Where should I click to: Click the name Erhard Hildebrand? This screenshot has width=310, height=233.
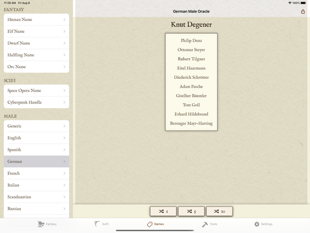click(192, 114)
